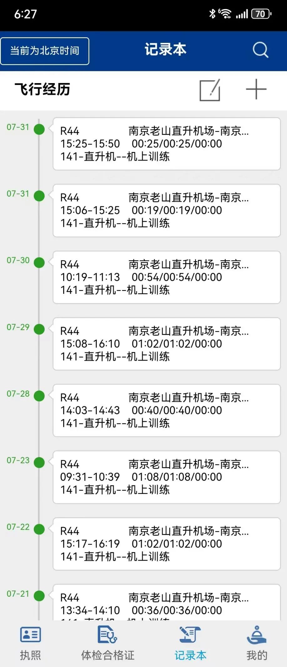Tap the edit flight records icon

click(210, 90)
